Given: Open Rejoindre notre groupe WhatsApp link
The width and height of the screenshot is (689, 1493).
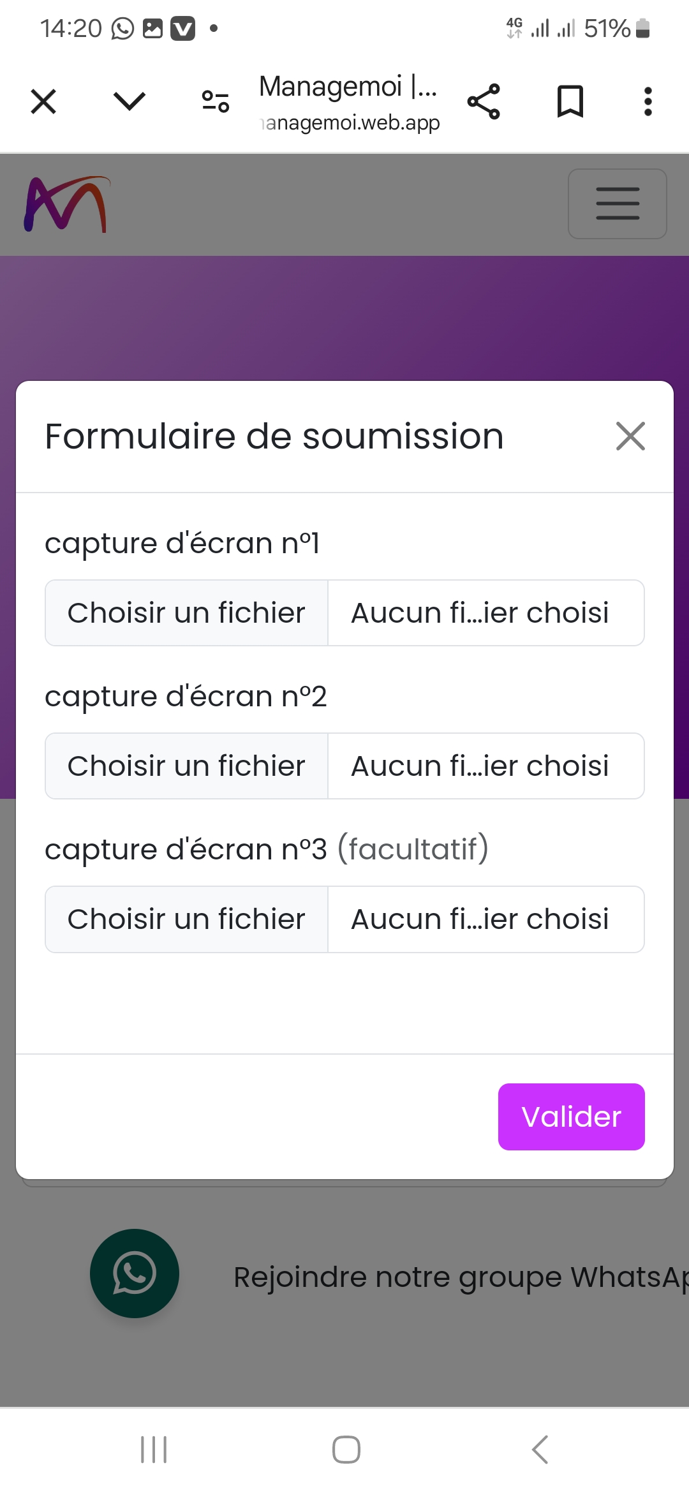Looking at the screenshot, I should point(459,1277).
